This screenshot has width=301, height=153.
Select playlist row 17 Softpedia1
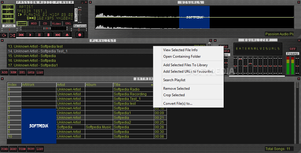tap(106, 65)
